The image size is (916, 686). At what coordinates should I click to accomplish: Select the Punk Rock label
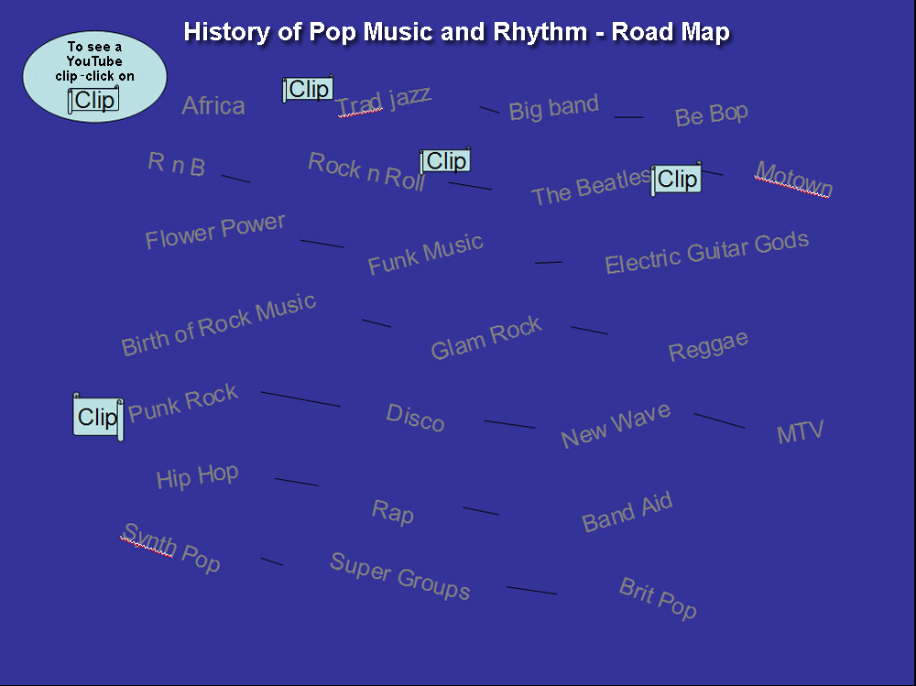click(x=183, y=403)
